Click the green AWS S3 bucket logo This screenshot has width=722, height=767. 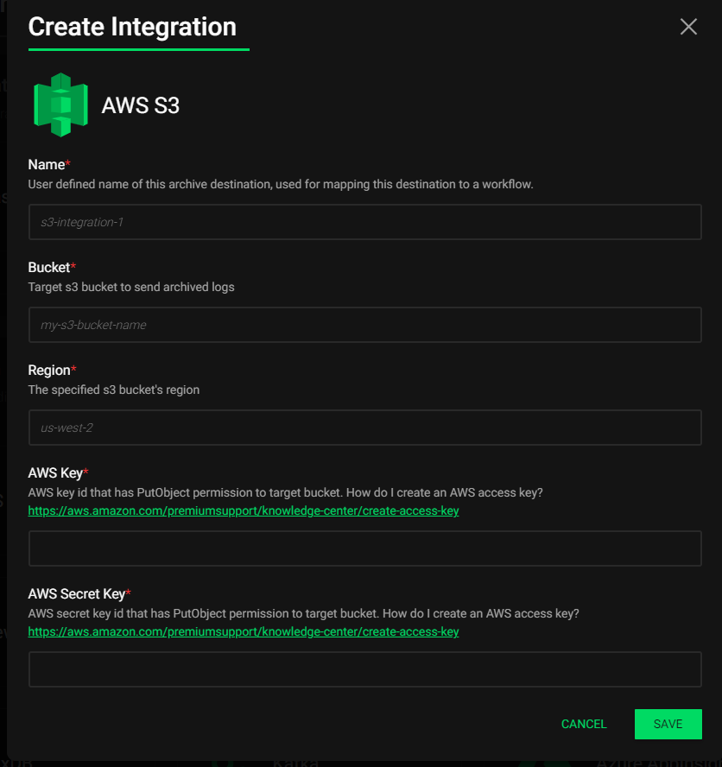60,105
